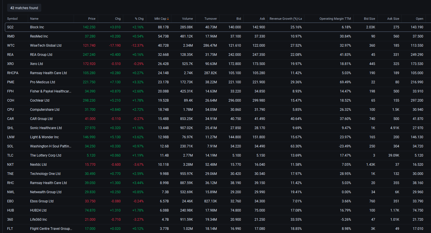The height and width of the screenshot is (233, 431).
Task: Sort by the Mkt Cap column arrow icon
Action: [168, 19]
